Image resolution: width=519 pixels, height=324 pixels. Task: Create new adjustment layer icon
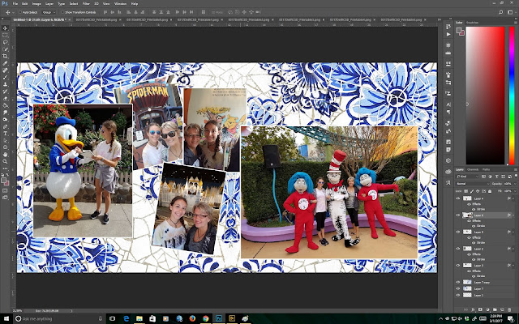pyautogui.click(x=487, y=309)
